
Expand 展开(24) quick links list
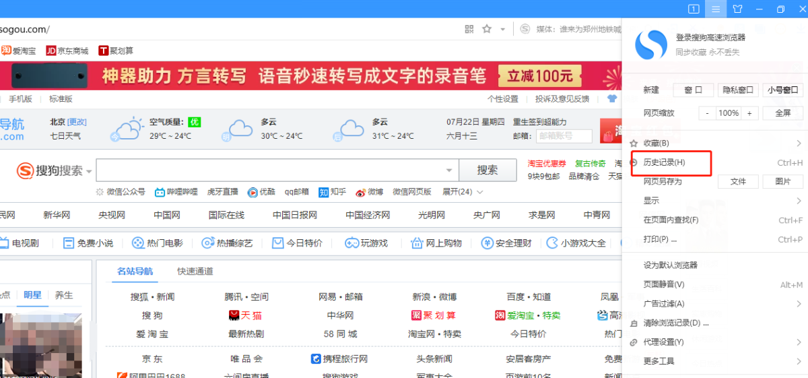[x=463, y=192]
